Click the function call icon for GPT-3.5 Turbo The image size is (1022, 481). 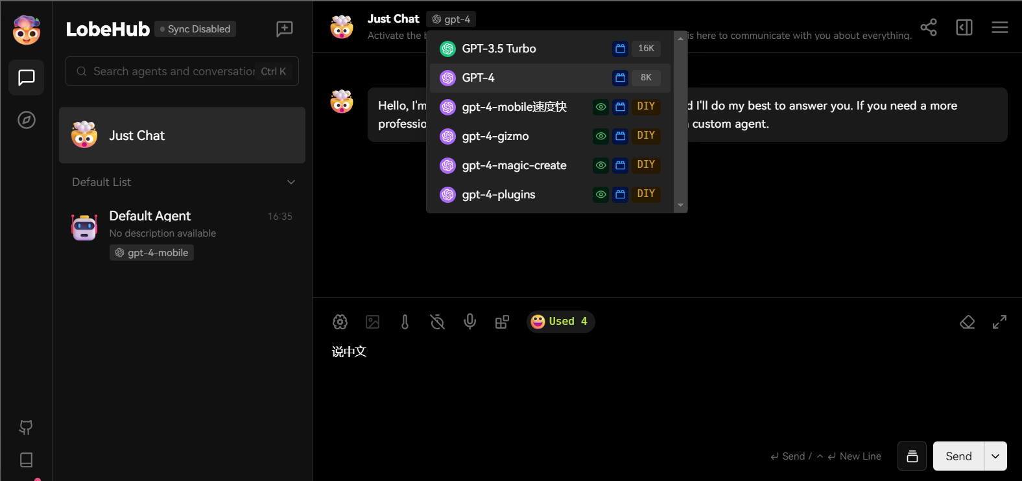621,49
